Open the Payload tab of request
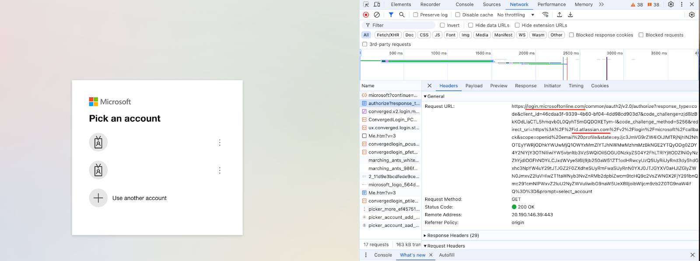This screenshot has height=261, width=700. tap(474, 86)
